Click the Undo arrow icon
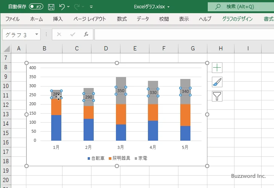Viewport: 274px width, 188px height. (x=62, y=7)
